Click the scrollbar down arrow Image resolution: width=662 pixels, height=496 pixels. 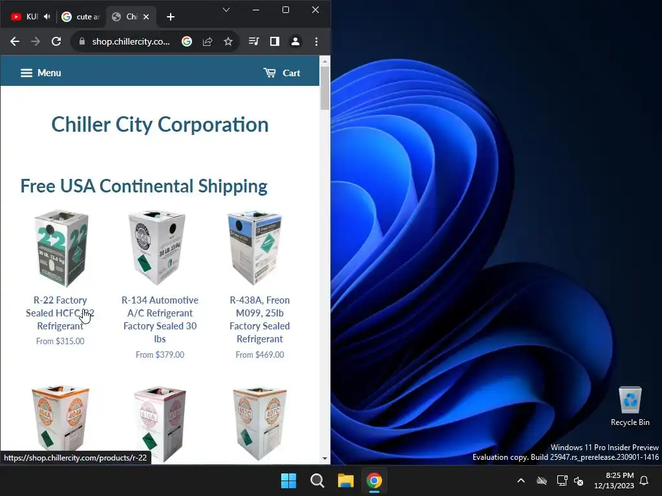(325, 459)
